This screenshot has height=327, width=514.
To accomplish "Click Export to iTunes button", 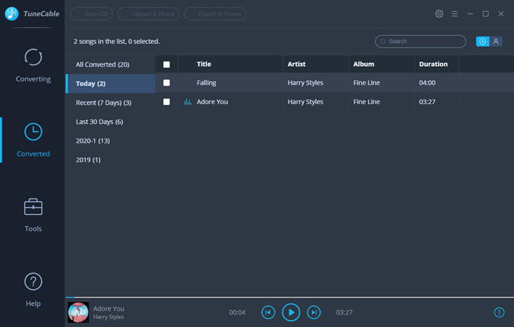I will tap(215, 14).
